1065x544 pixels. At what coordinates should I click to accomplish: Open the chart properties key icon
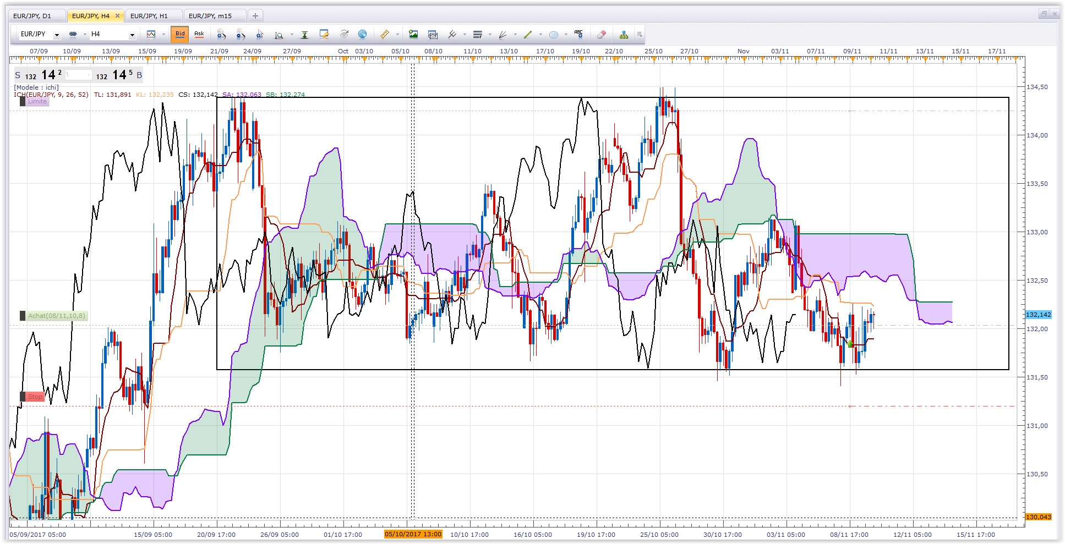pos(324,35)
